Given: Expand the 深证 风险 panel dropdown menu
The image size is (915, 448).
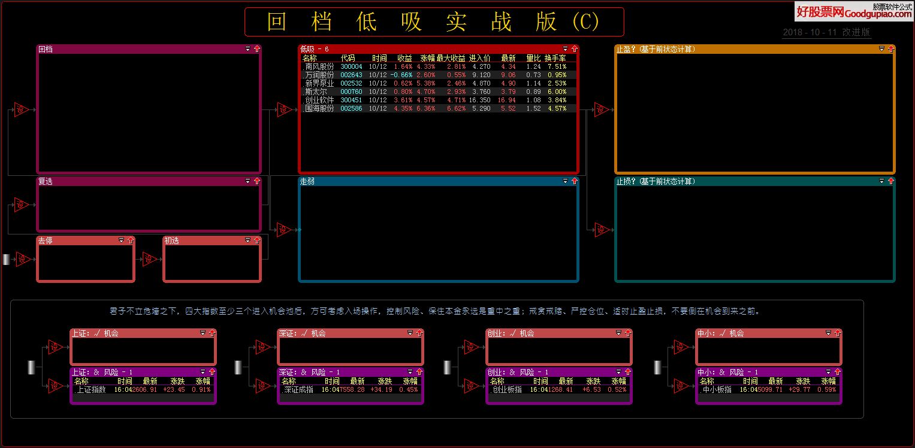Looking at the screenshot, I should tap(410, 372).
